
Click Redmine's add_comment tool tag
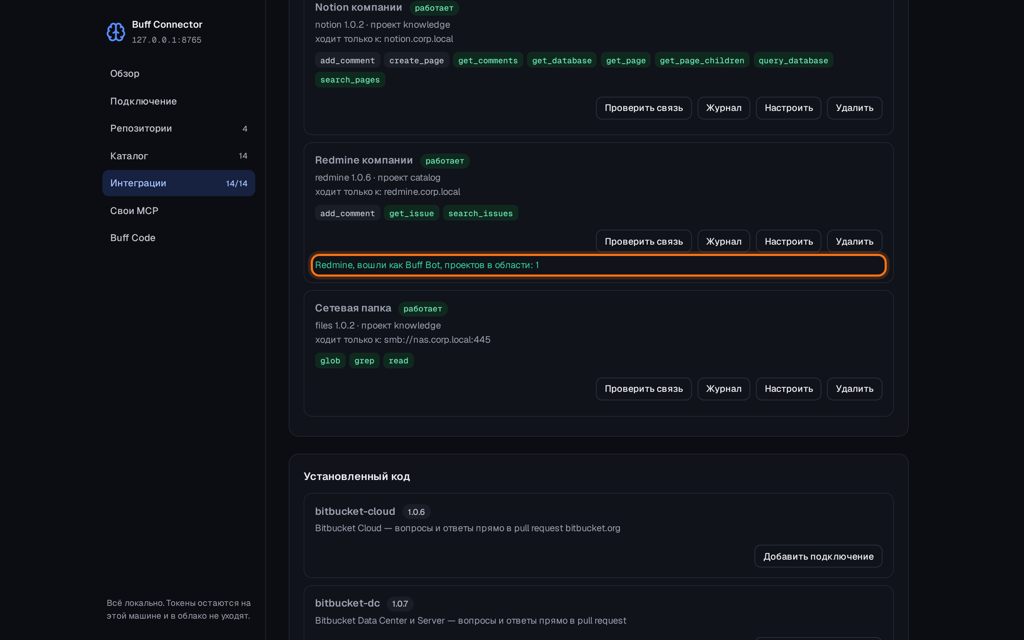point(347,213)
